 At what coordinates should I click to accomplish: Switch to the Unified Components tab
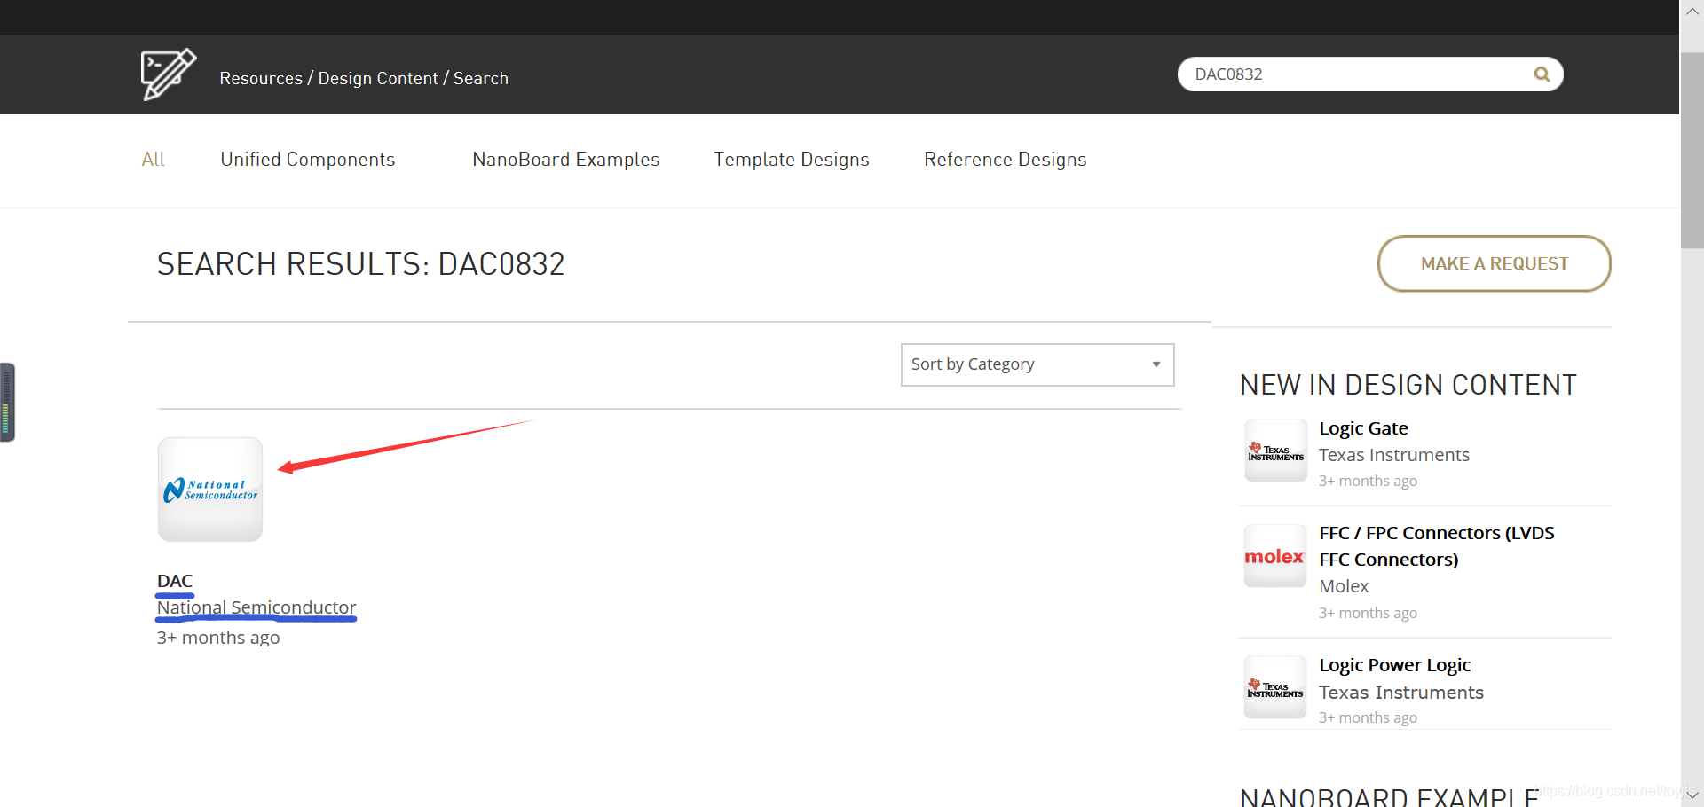[308, 160]
